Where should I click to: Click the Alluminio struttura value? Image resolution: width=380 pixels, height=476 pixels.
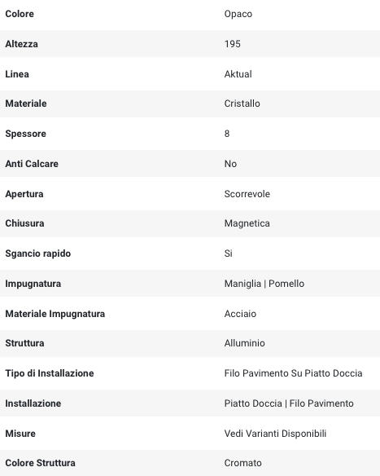245,343
